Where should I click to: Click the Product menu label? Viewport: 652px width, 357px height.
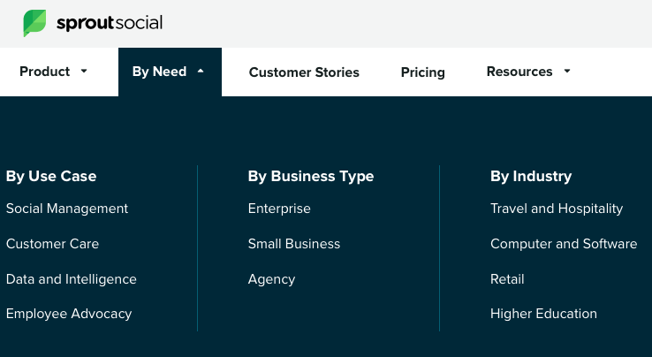tap(44, 72)
